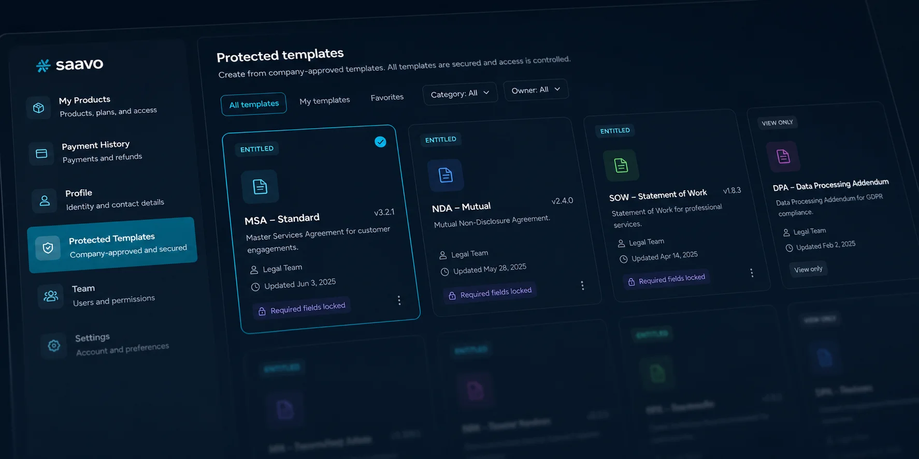
Task: Open My Products cube icon
Action: tap(39, 108)
